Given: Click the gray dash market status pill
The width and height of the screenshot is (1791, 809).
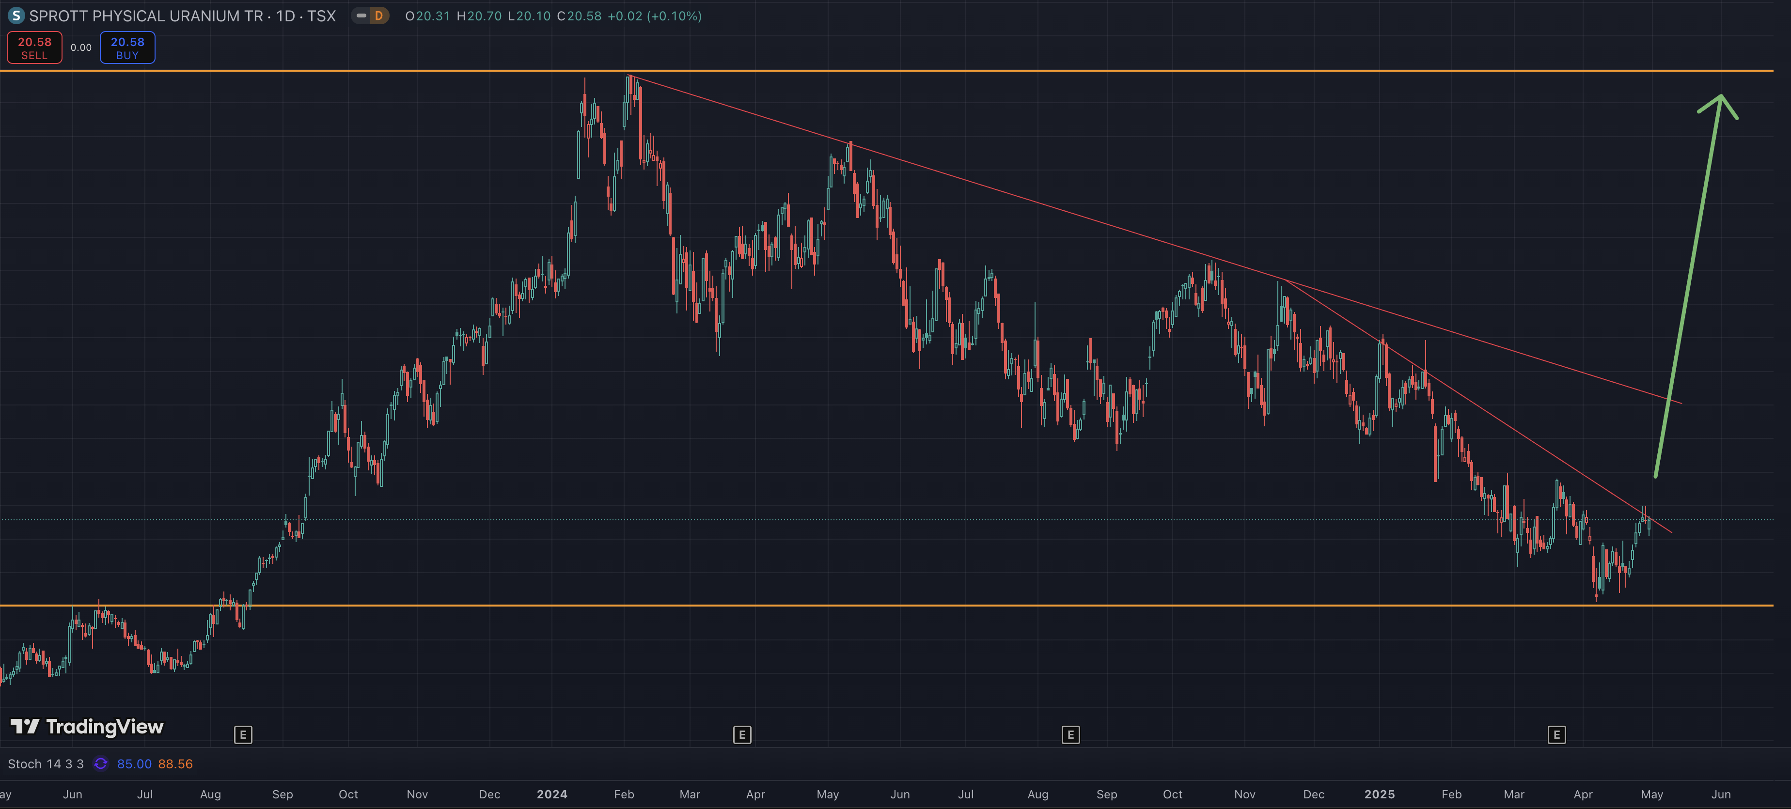Looking at the screenshot, I should tap(361, 16).
